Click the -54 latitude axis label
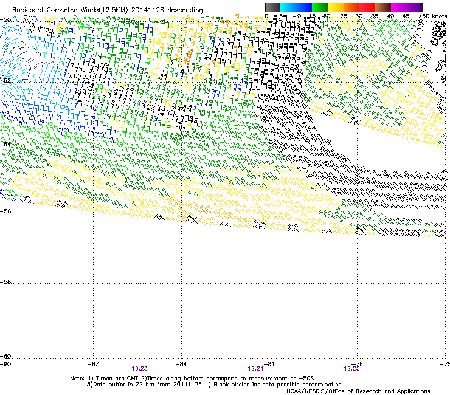The height and width of the screenshot is (395, 450). [5, 144]
